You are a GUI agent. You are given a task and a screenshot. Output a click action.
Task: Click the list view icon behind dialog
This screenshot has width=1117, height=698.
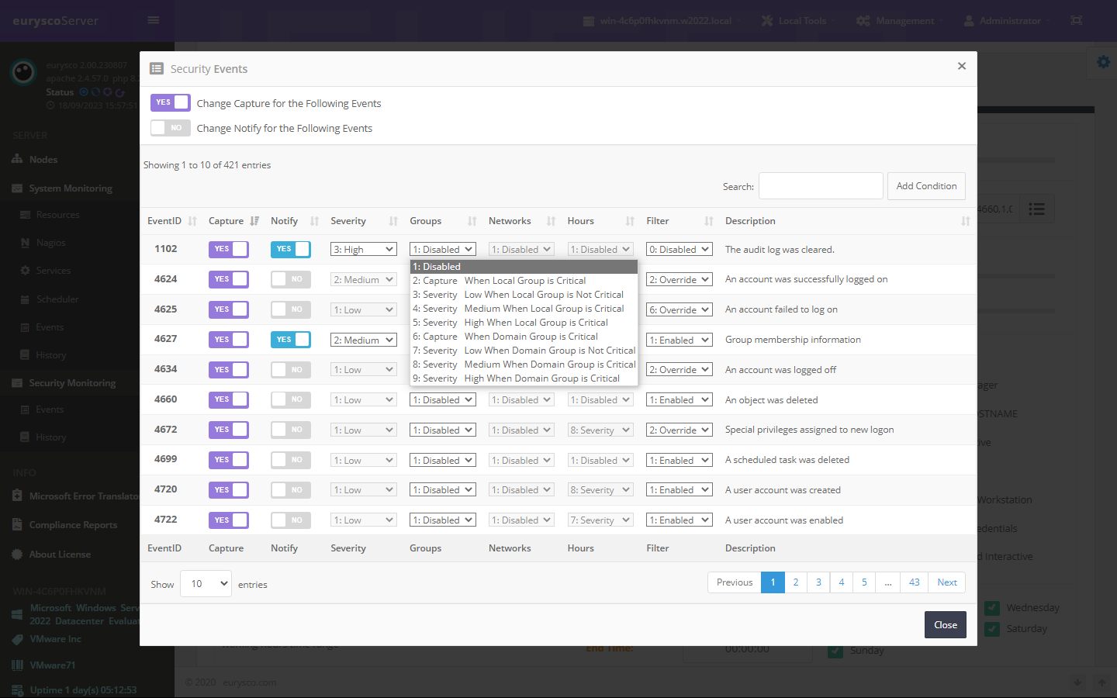(x=1036, y=209)
